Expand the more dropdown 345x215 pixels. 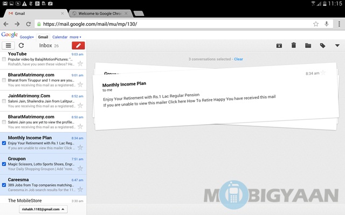click(75, 37)
